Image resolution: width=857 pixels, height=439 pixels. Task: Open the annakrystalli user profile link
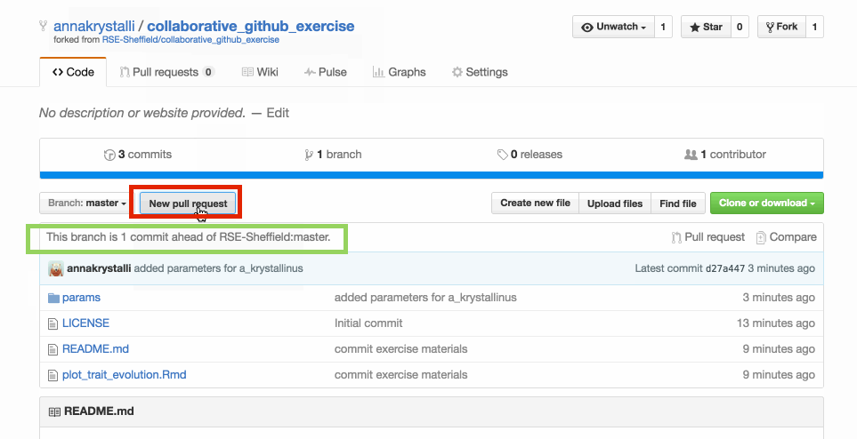point(94,26)
